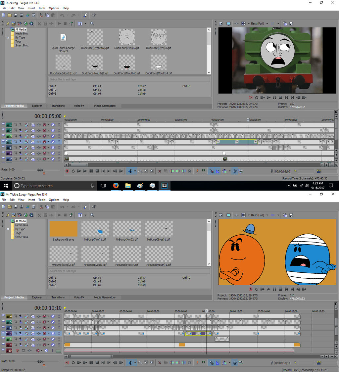Toggle Enable Snapping in Duck.veg timeline toolbar

[212, 171]
